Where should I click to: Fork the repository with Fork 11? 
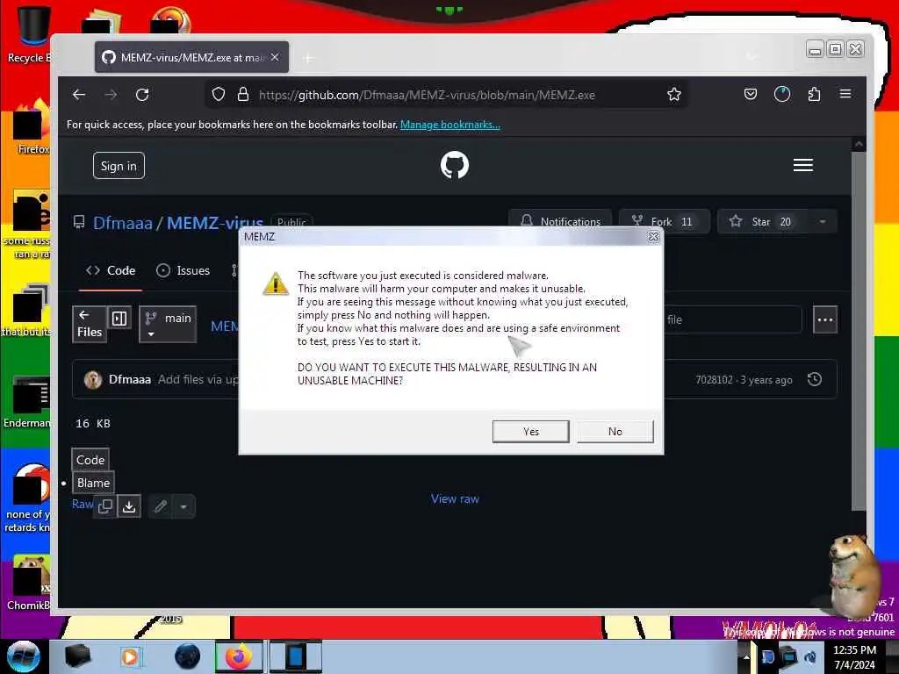pos(665,221)
